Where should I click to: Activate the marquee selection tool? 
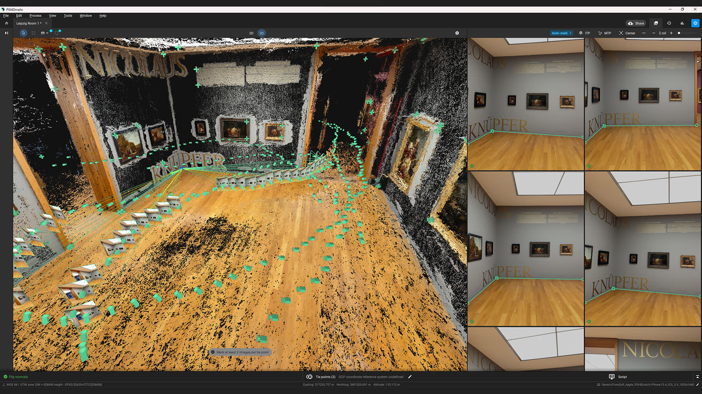pos(34,33)
